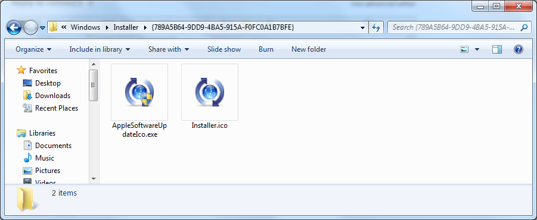Click the Pictures library icon
The image size is (537, 220).
pyautogui.click(x=27, y=171)
